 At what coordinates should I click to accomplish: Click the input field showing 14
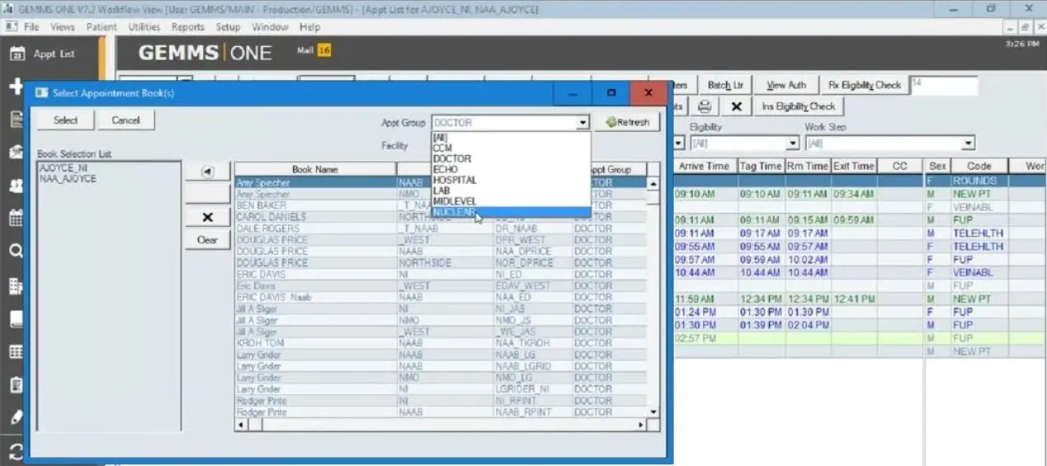point(944,85)
